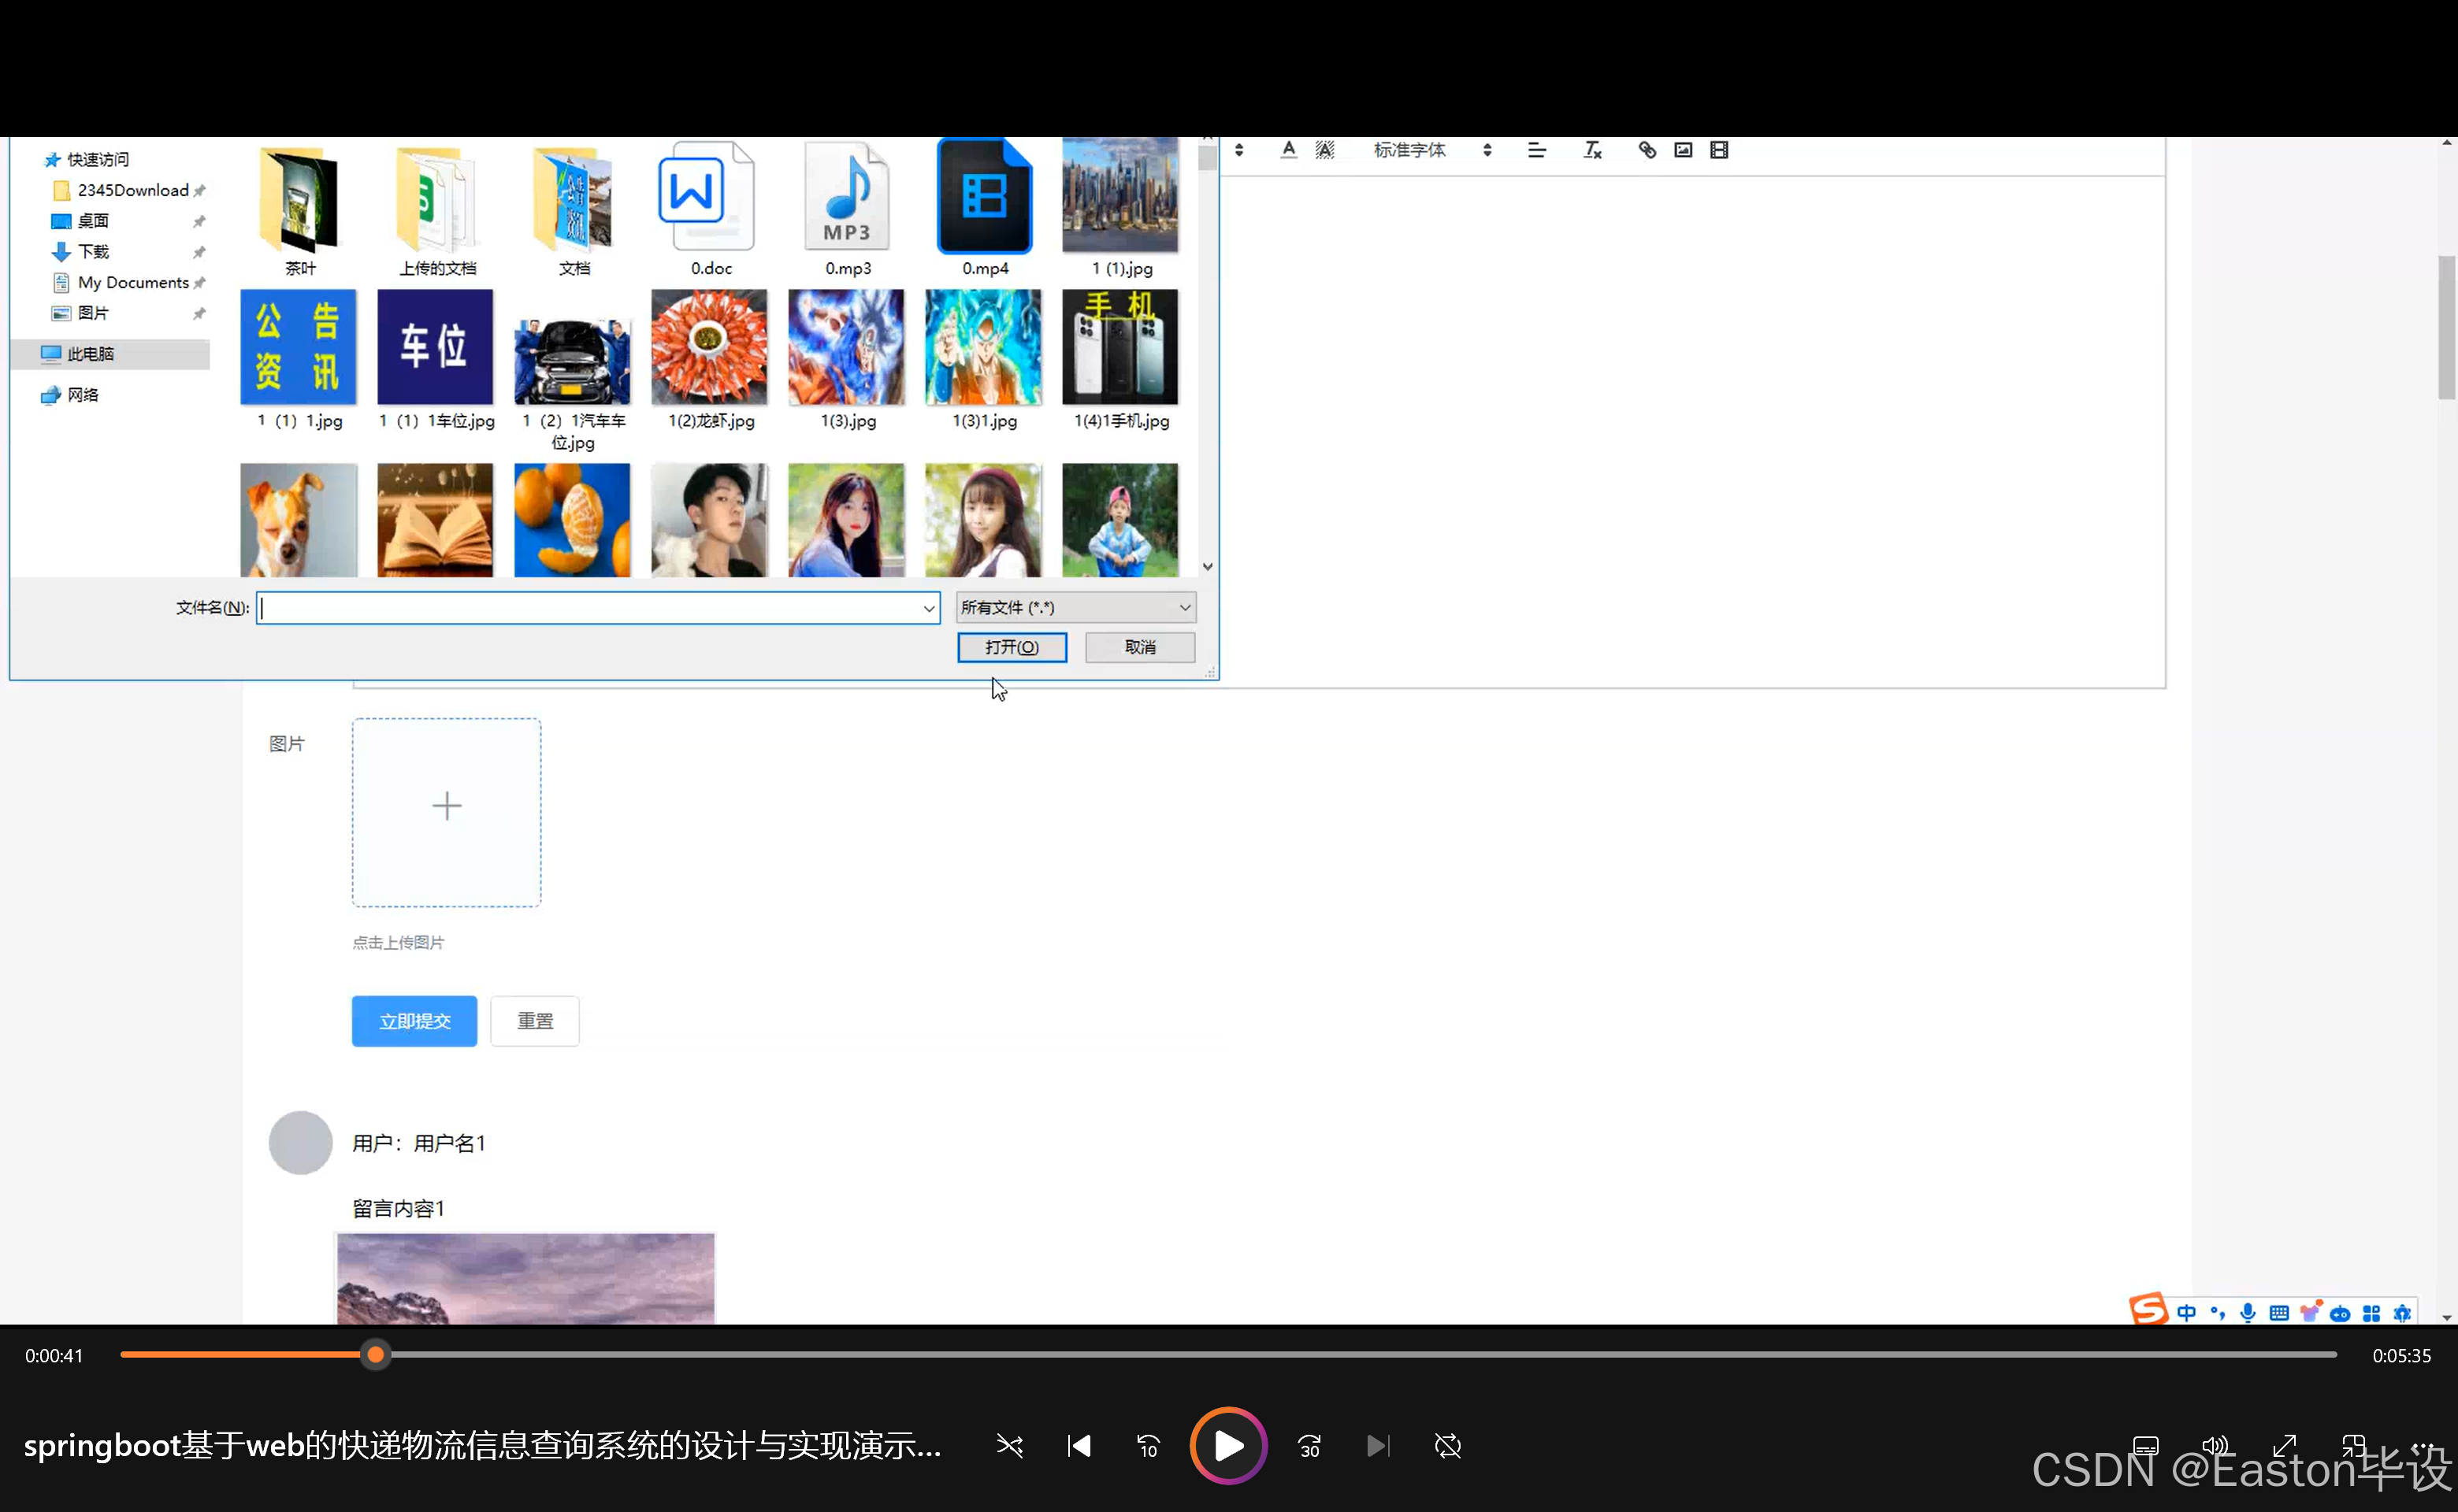Toggle shuffle in the media player
2458x1512 pixels.
[x=1009, y=1446]
